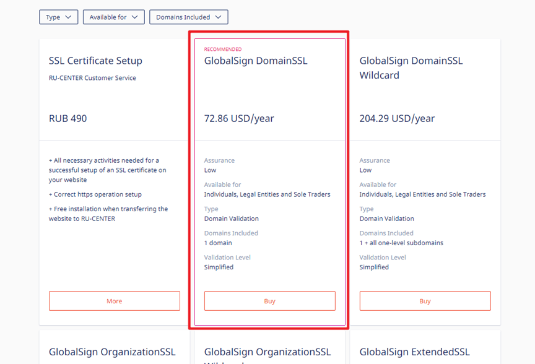Click More on SSL Certificate Setup card

115,301
